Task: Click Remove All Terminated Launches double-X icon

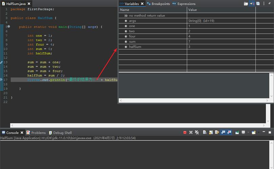Action: (x=197, y=132)
